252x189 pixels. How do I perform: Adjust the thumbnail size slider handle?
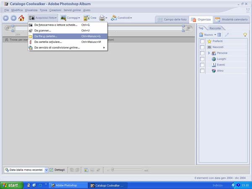[x=113, y=170]
